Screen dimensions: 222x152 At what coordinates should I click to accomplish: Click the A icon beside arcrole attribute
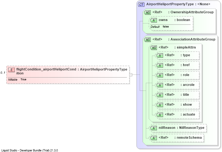(160, 85)
